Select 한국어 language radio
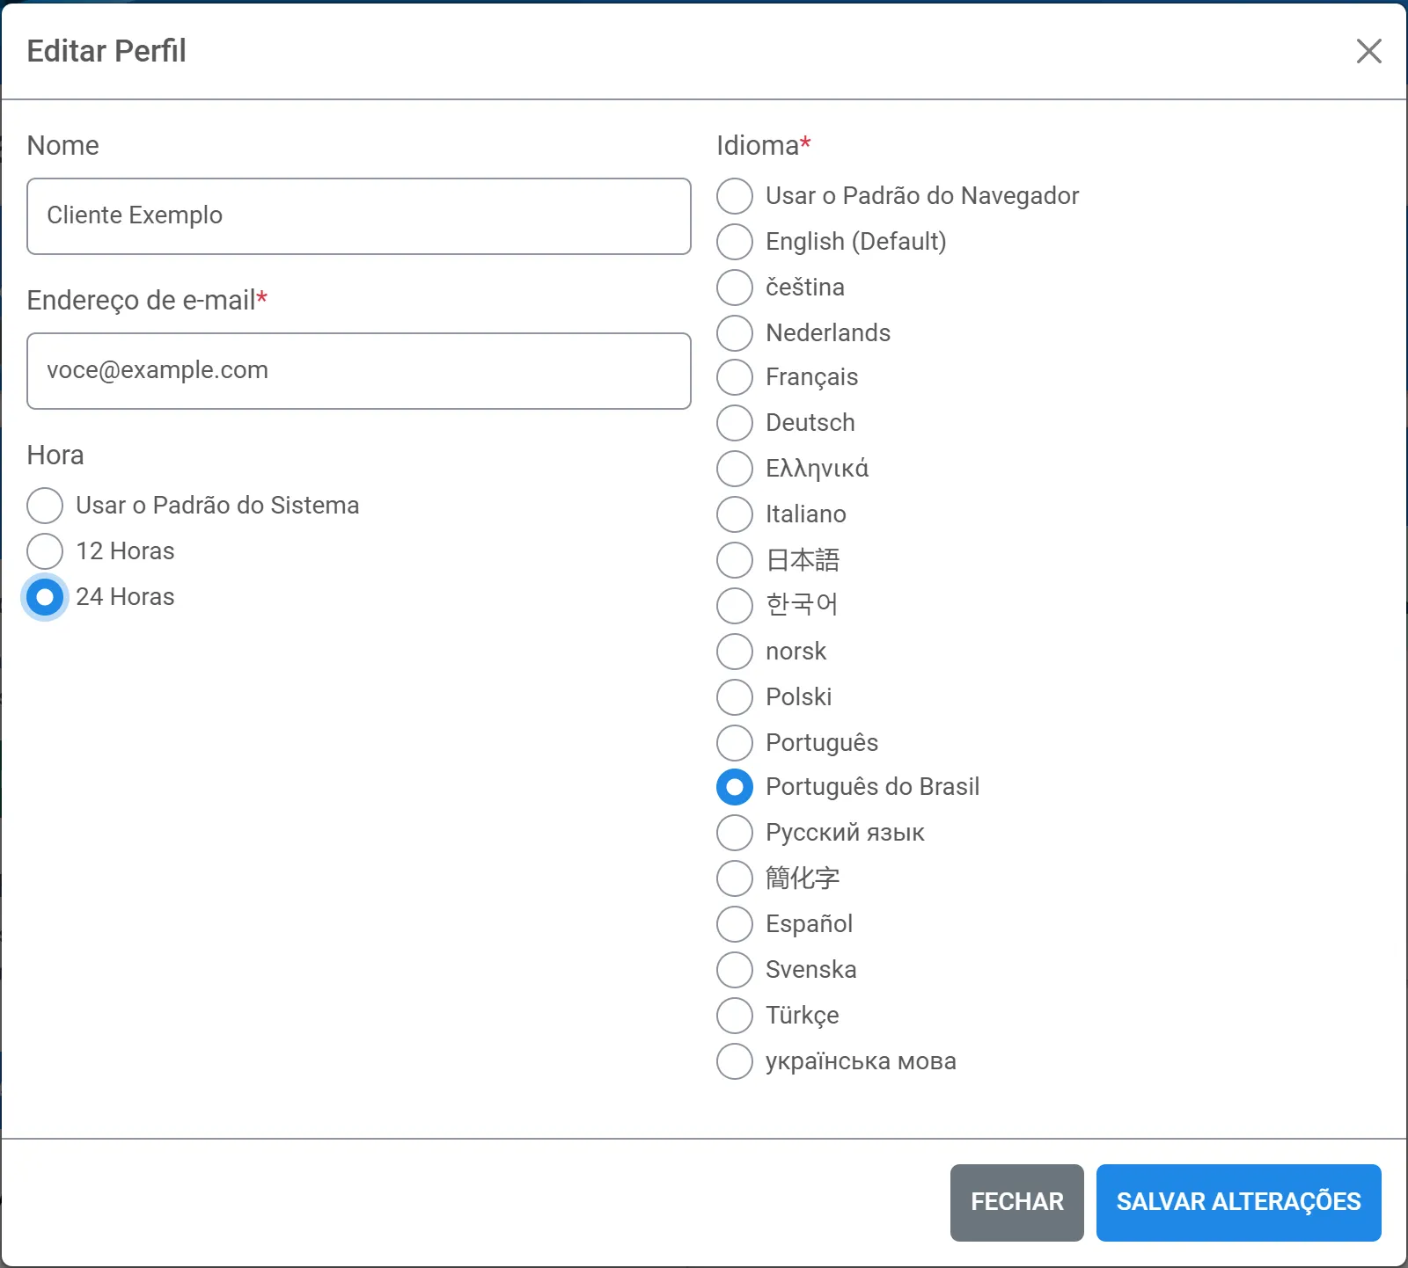Image resolution: width=1408 pixels, height=1268 pixels. click(735, 606)
